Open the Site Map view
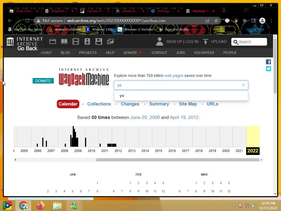Screen dimensions: 281x211 click(188, 104)
